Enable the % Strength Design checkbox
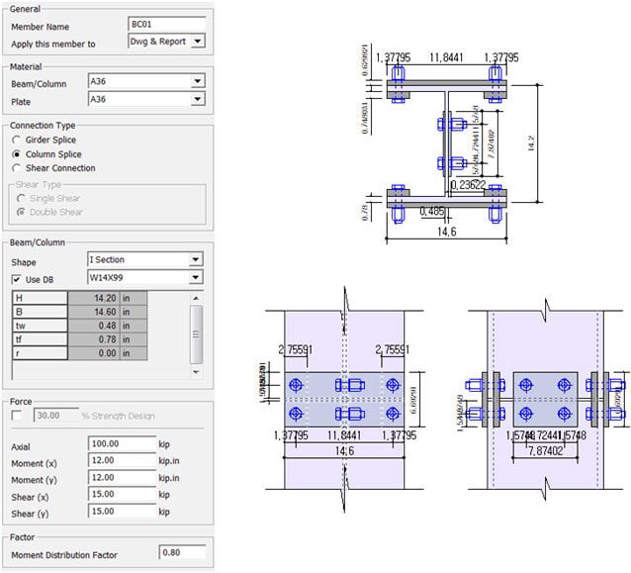This screenshot has width=631, height=573. point(16,416)
